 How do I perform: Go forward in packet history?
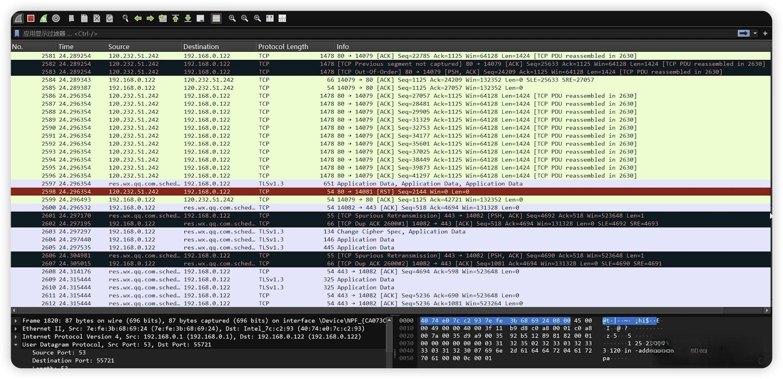[x=150, y=18]
